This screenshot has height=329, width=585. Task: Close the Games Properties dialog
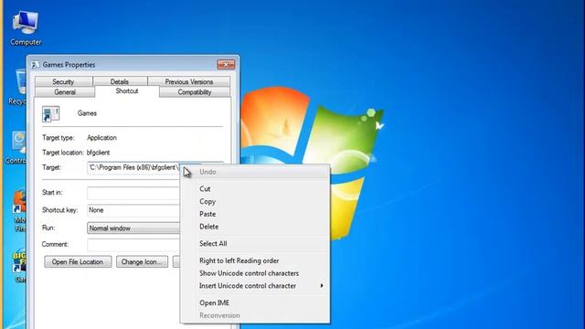click(226, 65)
